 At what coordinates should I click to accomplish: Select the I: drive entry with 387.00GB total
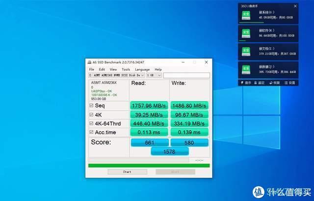(x=268, y=52)
